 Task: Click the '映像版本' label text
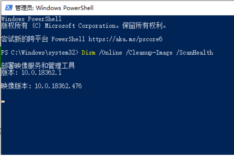pos(16,86)
